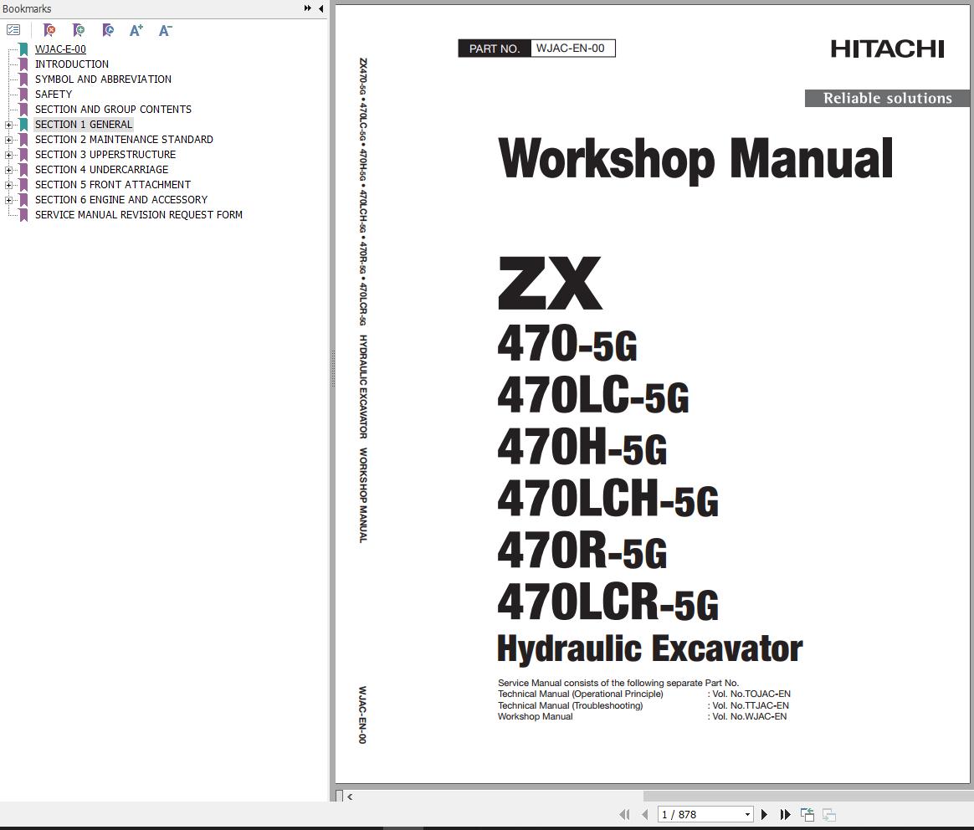Jump to the last page

[785, 814]
